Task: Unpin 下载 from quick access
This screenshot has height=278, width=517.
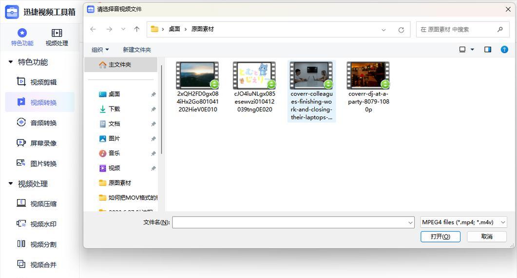Action: [153, 110]
